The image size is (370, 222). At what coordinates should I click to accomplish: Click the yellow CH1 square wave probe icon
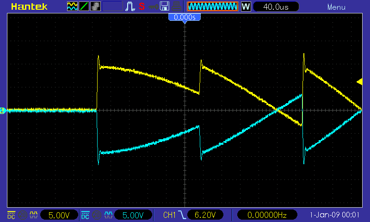click(x=33, y=215)
